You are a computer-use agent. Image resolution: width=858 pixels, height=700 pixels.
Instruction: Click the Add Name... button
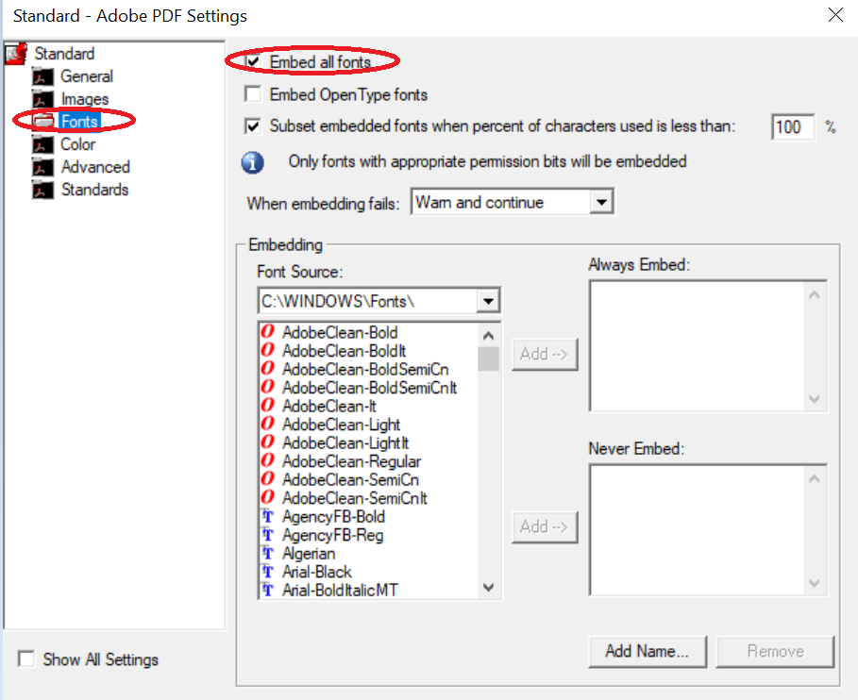pos(647,651)
